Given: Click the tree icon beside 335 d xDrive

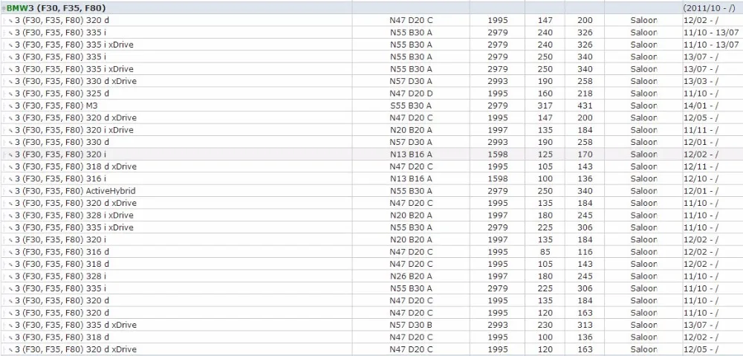Looking at the screenshot, I should [10, 326].
